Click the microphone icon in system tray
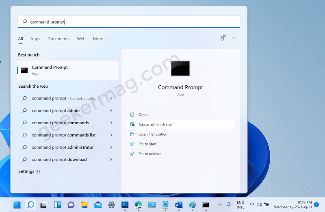This screenshot has height=212, width=325. pos(229,205)
